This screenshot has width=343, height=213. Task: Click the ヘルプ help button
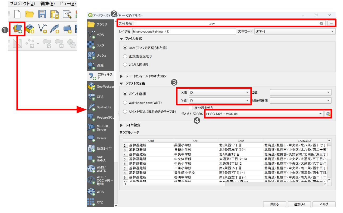click(x=324, y=204)
